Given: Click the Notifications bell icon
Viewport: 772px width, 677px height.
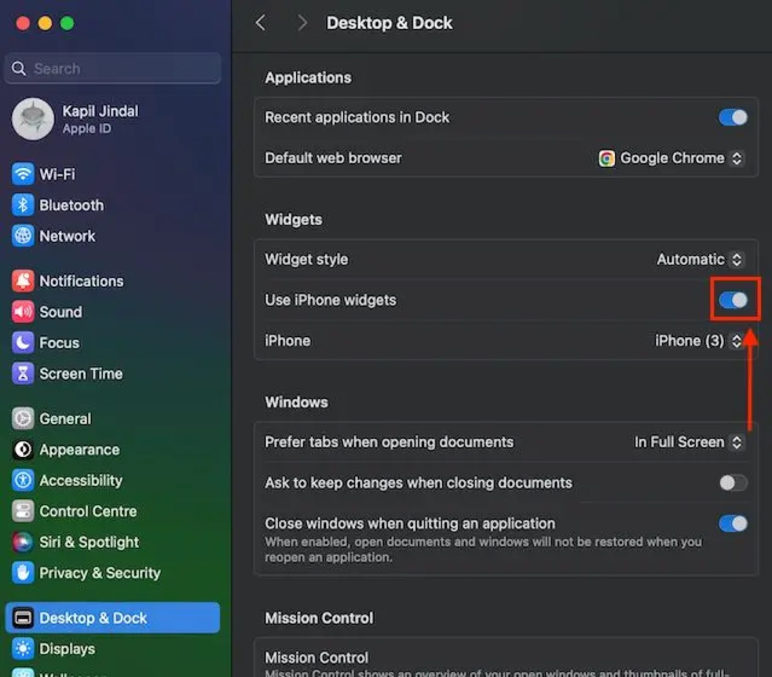Looking at the screenshot, I should pyautogui.click(x=23, y=281).
